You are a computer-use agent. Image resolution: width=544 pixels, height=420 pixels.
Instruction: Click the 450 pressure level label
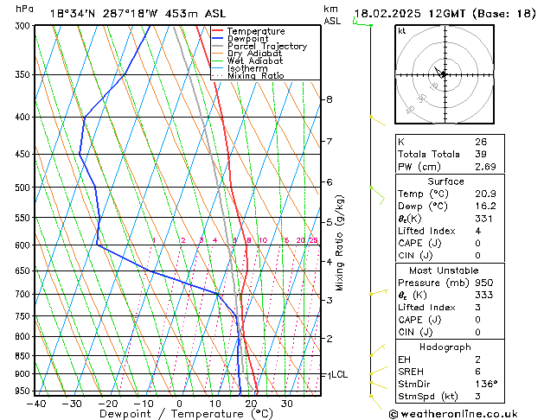tap(24, 154)
